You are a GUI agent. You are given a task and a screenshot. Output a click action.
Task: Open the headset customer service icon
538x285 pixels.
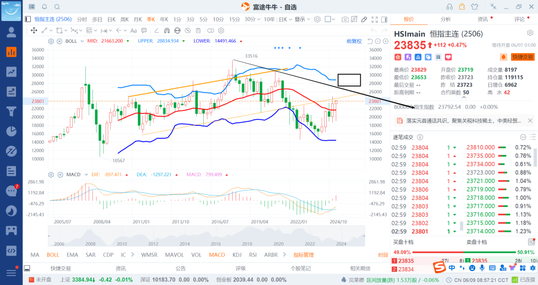tap(449, 7)
